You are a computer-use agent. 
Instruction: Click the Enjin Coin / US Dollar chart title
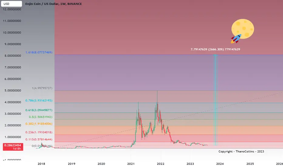click(x=53, y=4)
